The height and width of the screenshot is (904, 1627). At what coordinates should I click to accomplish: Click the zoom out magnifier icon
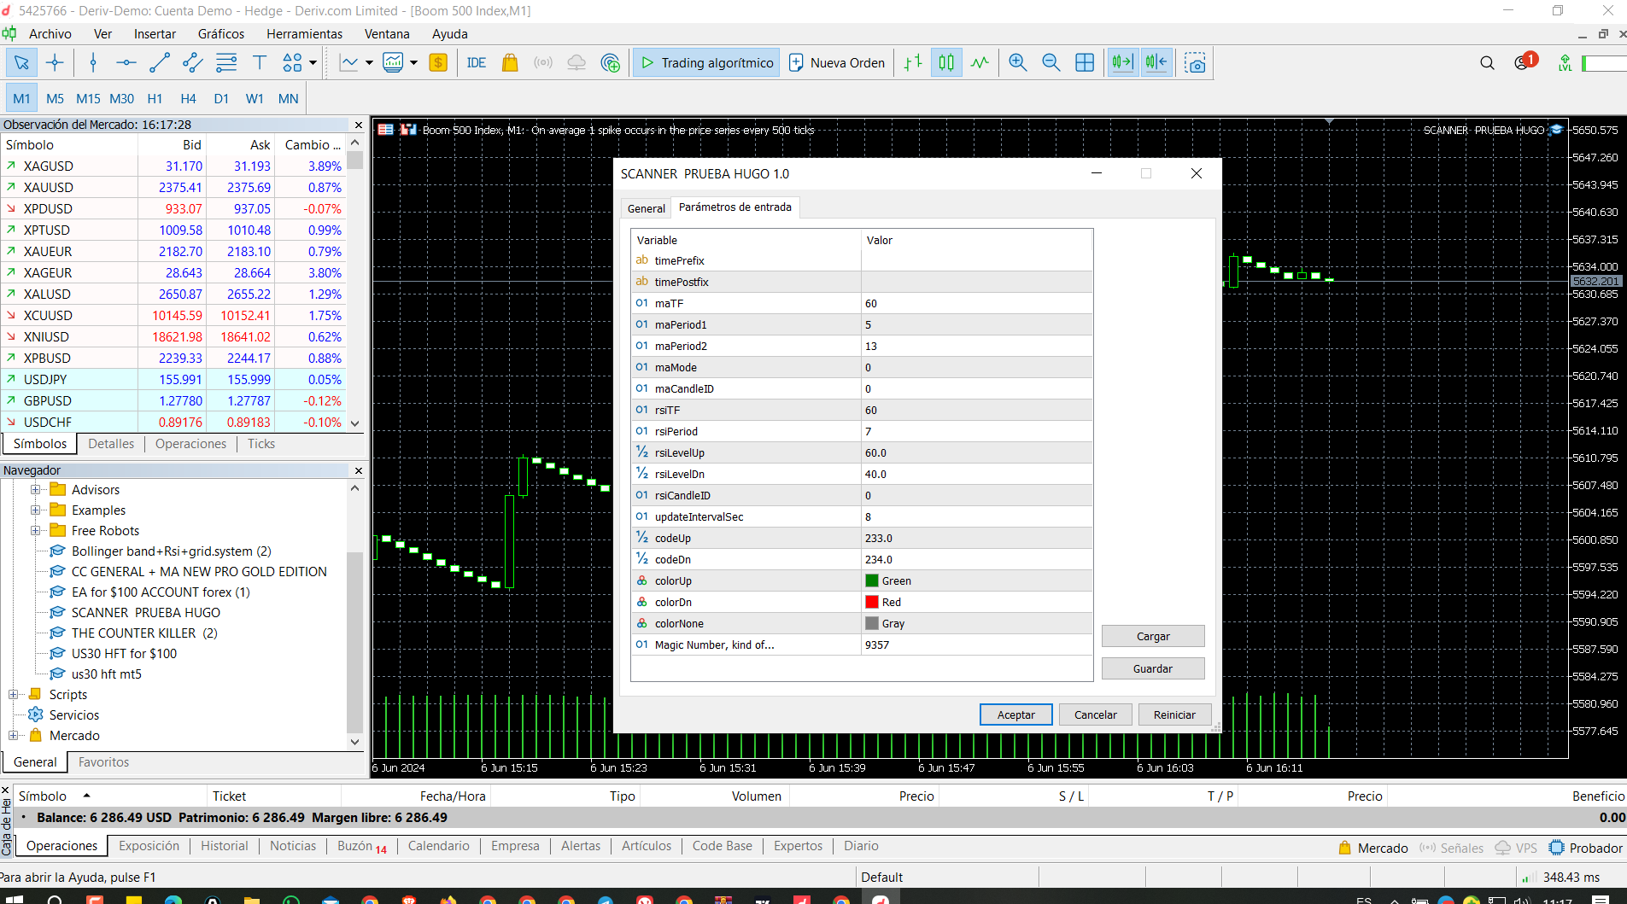pos(1051,62)
